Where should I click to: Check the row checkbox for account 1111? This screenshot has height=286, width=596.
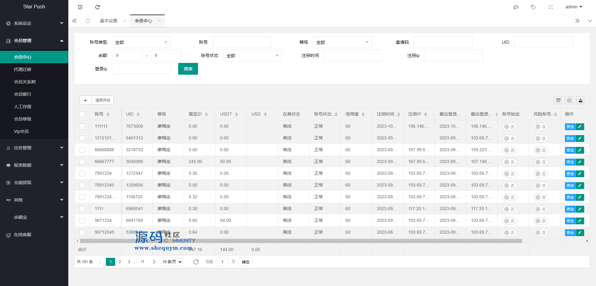(x=82, y=209)
